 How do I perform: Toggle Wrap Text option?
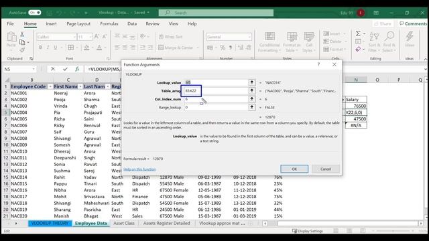(x=171, y=37)
